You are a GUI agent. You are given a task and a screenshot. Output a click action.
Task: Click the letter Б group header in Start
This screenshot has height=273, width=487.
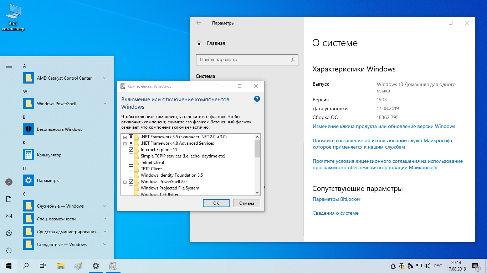click(24, 117)
